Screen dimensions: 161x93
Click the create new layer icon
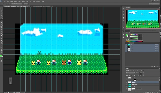click(x=155, y=92)
